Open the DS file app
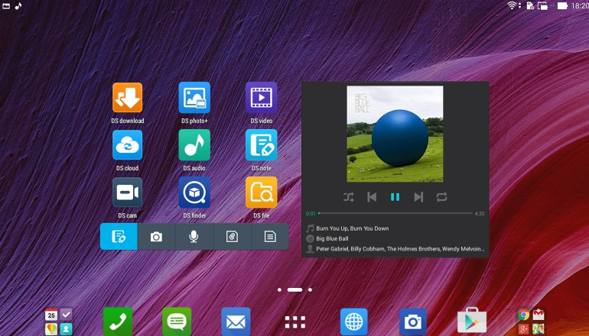This screenshot has height=336, width=589. pos(261,192)
